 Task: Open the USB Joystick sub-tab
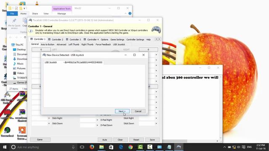pyautogui.click(x=119, y=44)
